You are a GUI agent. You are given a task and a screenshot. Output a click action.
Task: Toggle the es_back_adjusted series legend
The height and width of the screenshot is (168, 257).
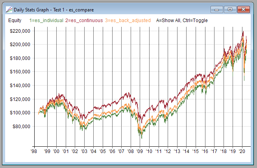(128, 20)
